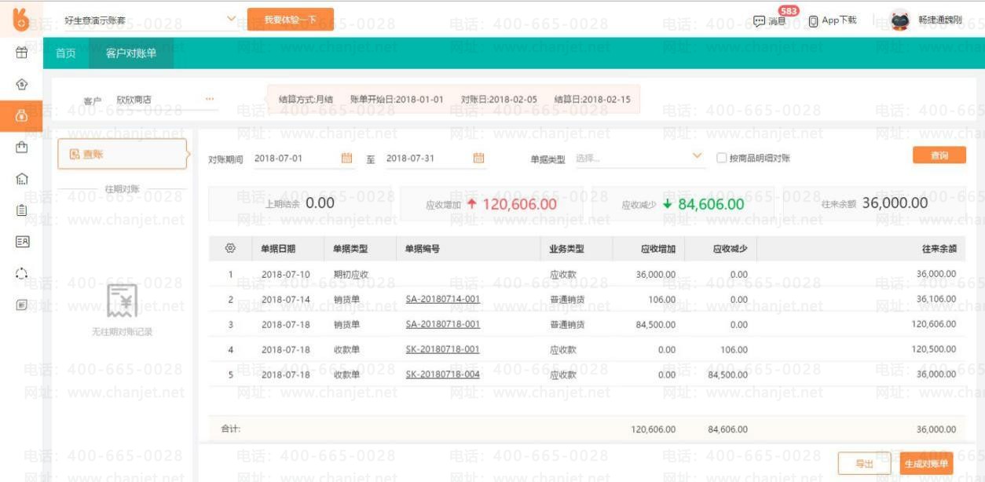
Task: Open the start date calendar picker
Action: (346, 158)
